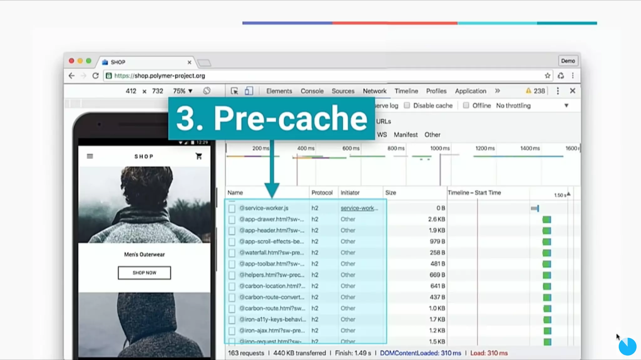
Task: Select the inspect element picker icon
Action: pyautogui.click(x=234, y=91)
